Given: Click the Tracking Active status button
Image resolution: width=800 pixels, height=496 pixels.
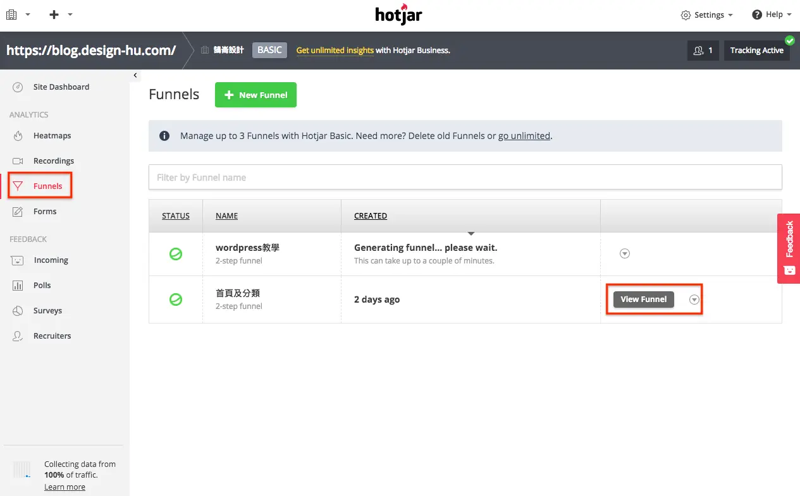Looking at the screenshot, I should click(756, 51).
